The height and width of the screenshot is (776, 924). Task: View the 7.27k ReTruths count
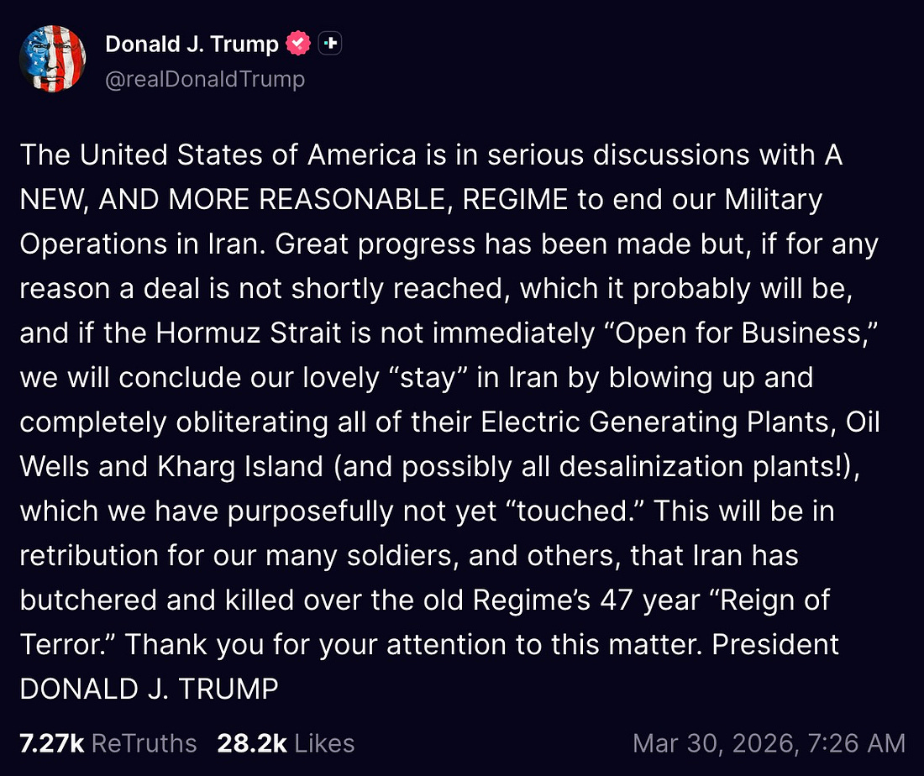(x=51, y=743)
